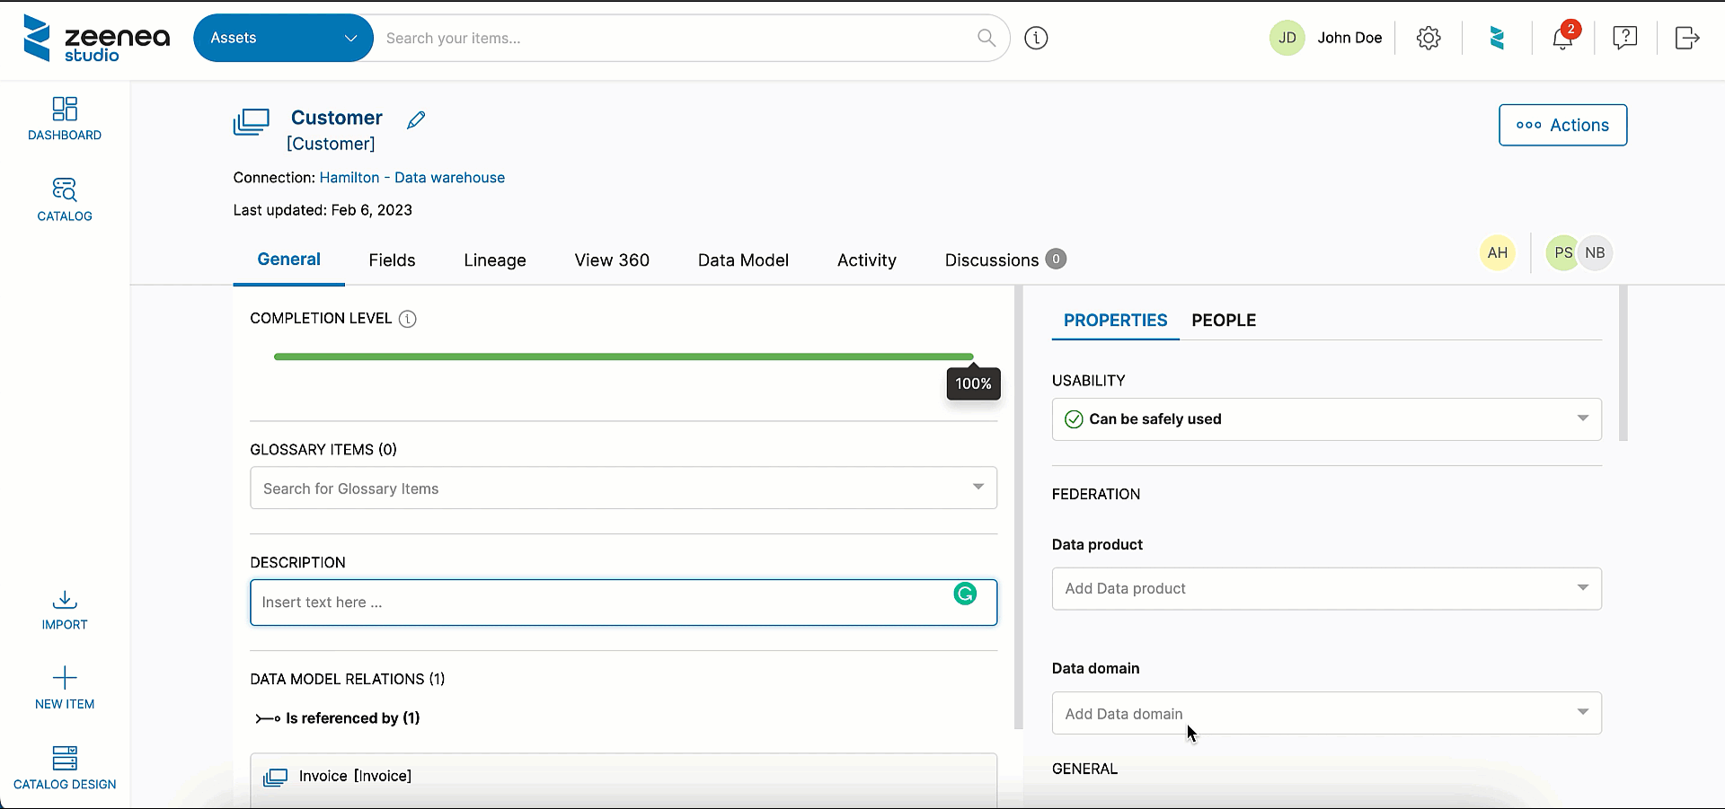Viewport: 1725px width, 809px height.
Task: Open the Add Data domain dropdown
Action: click(1582, 712)
